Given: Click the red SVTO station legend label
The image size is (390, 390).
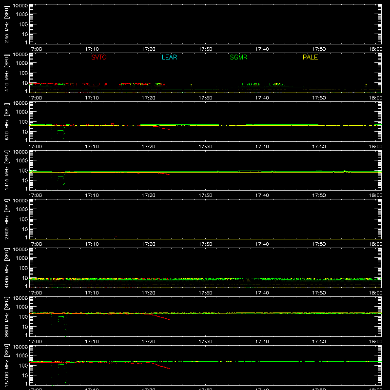Looking at the screenshot, I should point(99,57).
